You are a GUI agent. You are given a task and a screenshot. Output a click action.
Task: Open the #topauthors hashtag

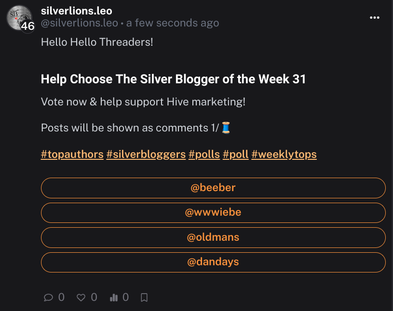pos(72,155)
